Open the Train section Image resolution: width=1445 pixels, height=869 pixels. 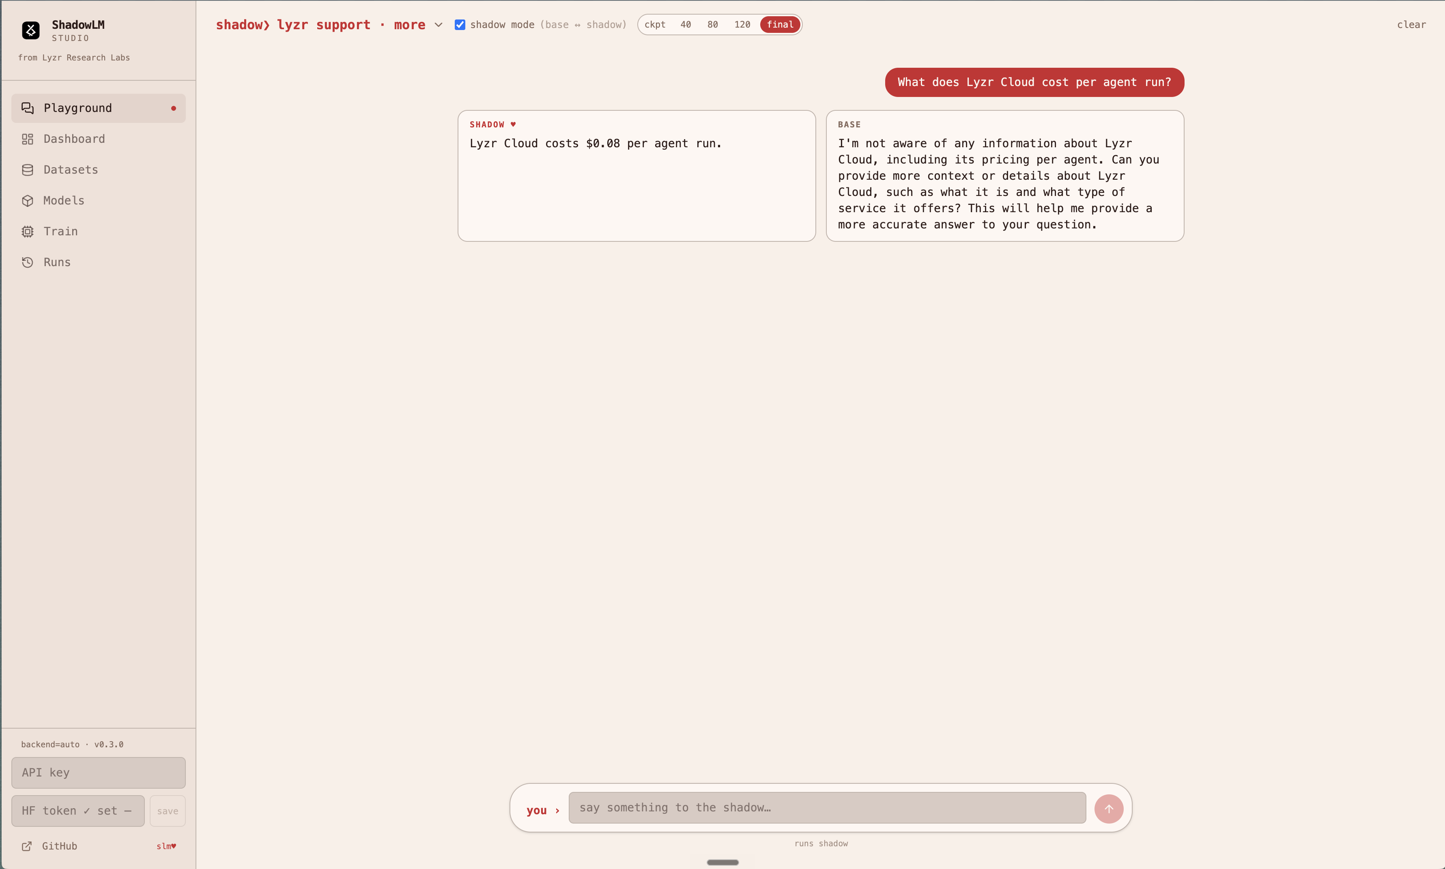(98, 231)
